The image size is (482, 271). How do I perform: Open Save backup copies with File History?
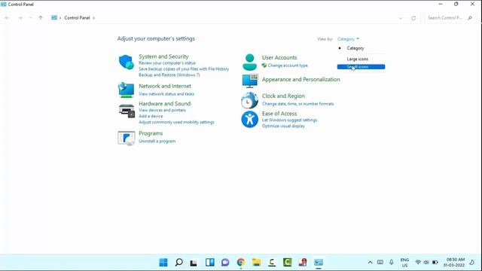(184, 69)
